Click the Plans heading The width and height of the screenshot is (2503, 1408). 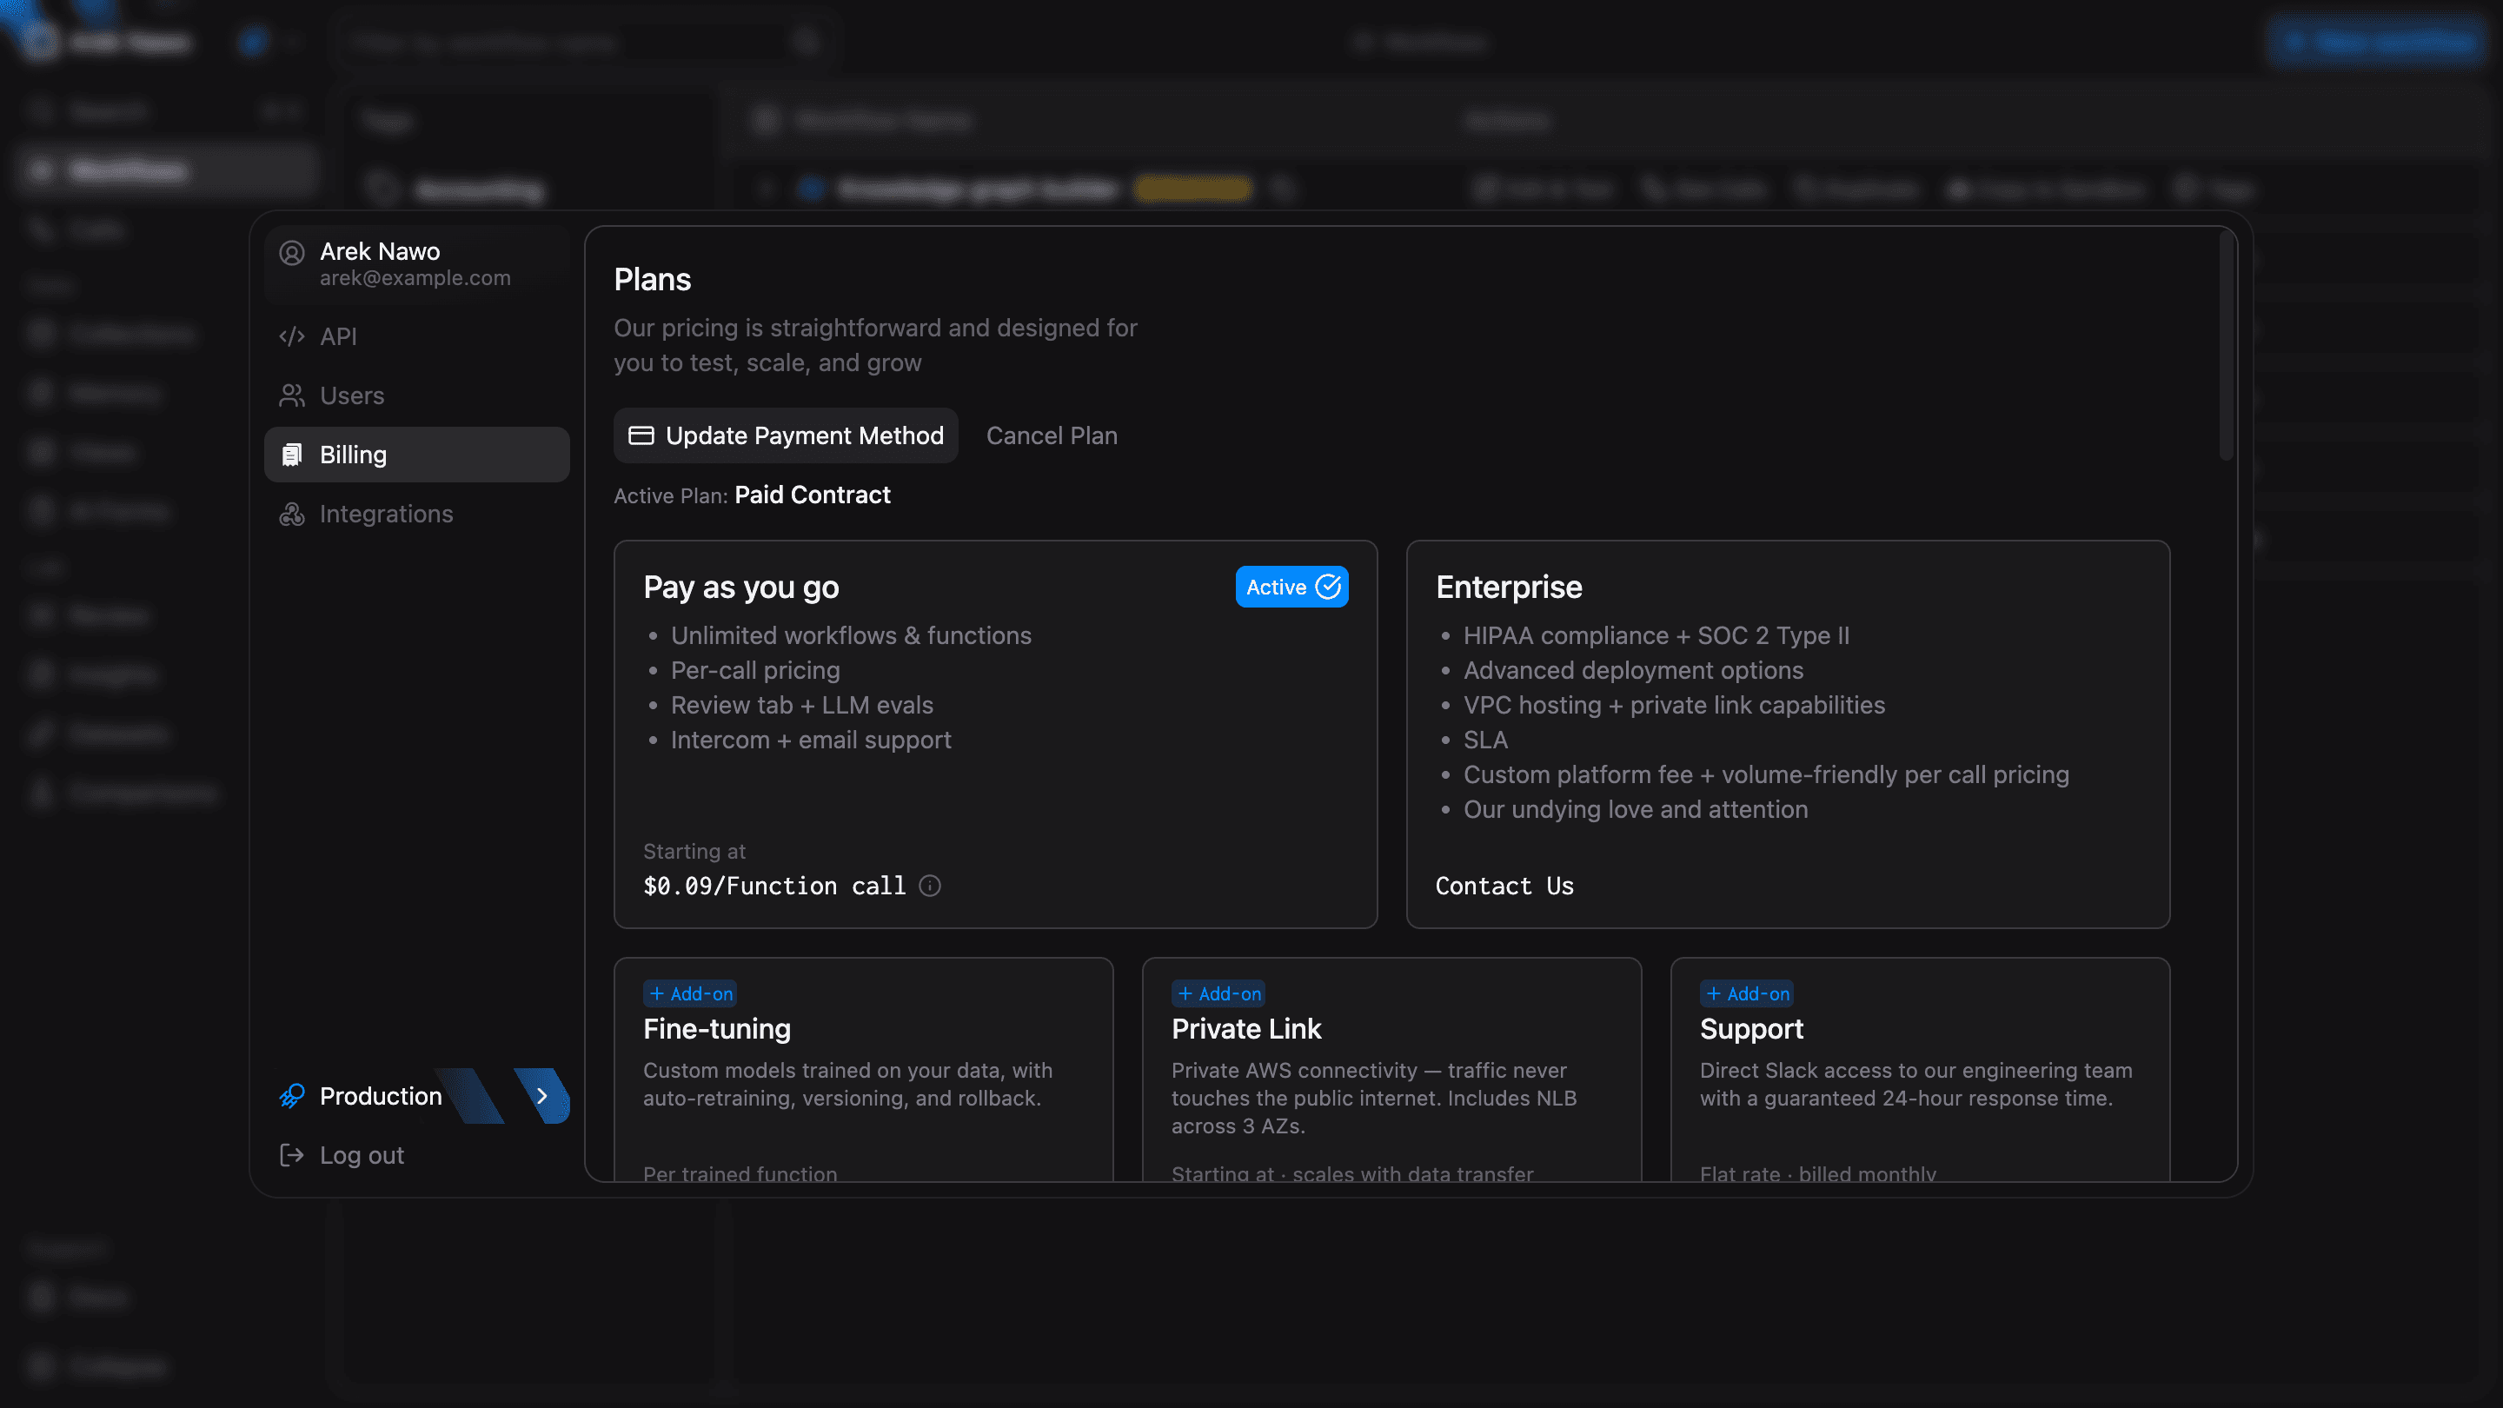pyautogui.click(x=652, y=280)
